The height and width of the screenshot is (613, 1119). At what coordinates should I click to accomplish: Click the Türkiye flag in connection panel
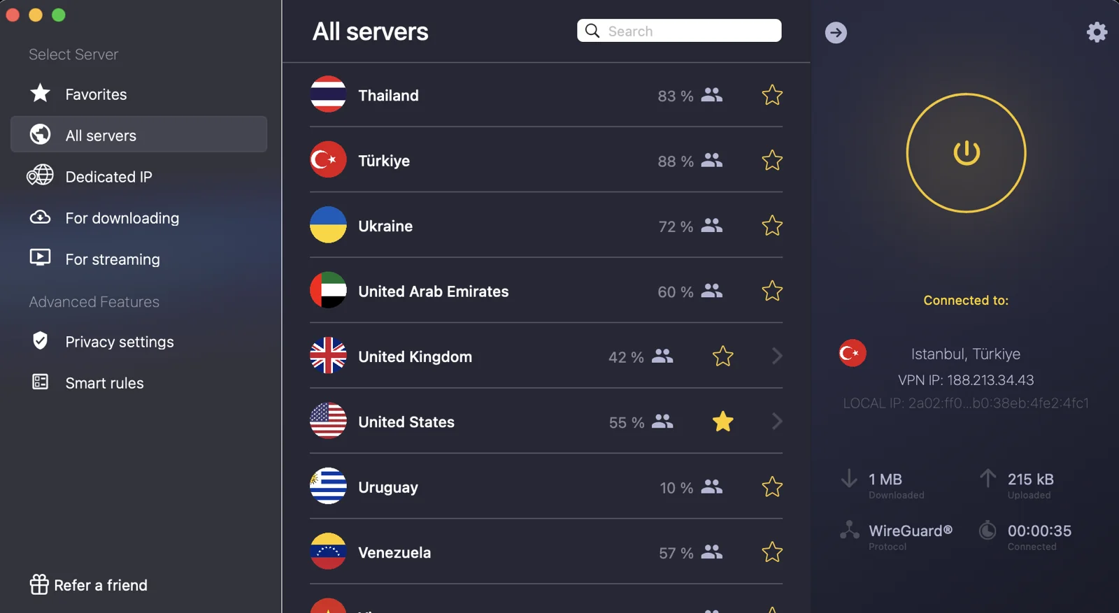[x=852, y=353]
